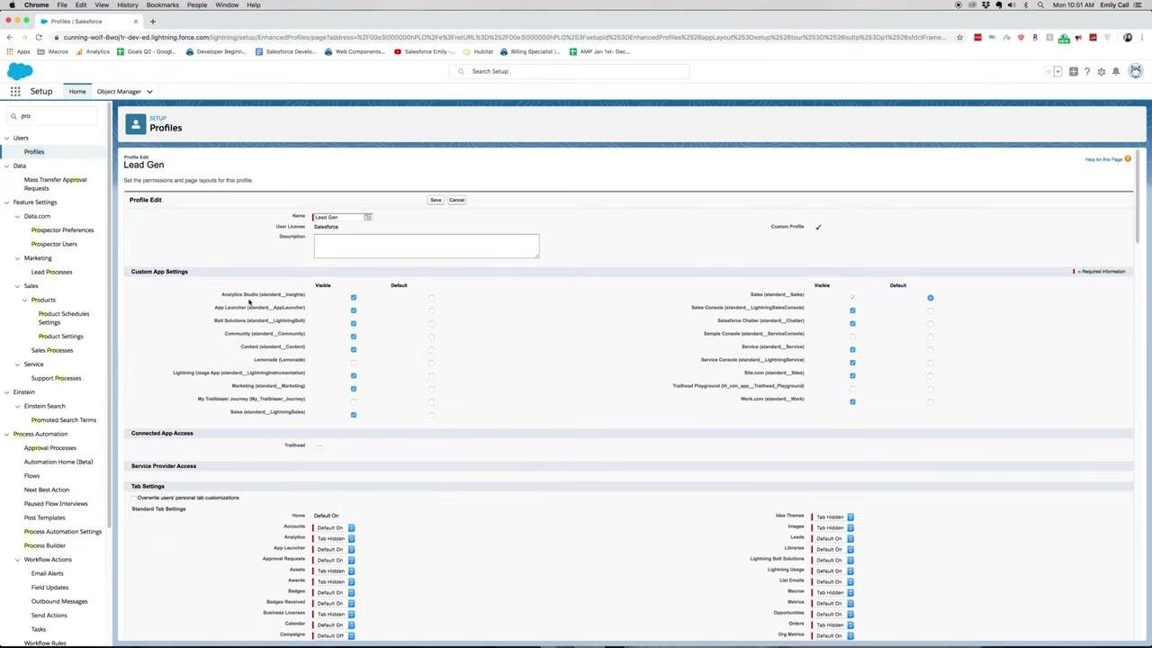The height and width of the screenshot is (648, 1152).
Task: Bookmark this page with the star icon
Action: point(960,37)
